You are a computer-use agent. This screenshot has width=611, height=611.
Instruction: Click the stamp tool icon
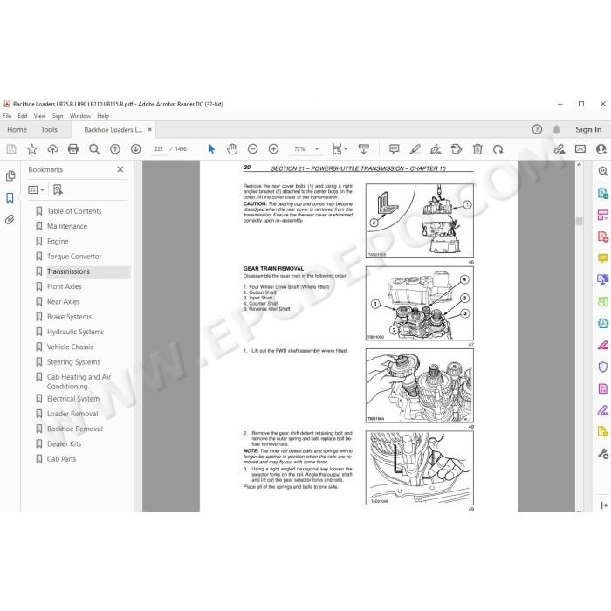coord(457,149)
